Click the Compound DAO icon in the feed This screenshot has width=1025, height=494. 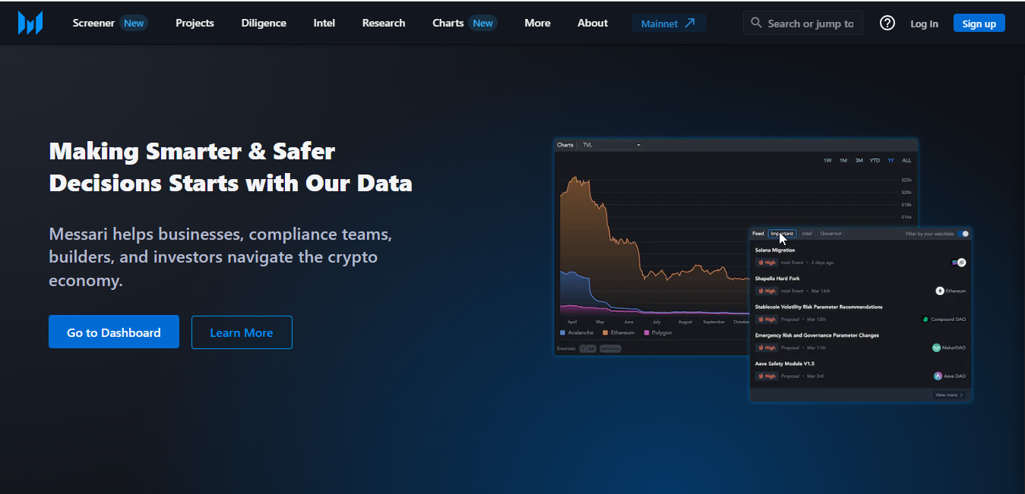pos(925,319)
